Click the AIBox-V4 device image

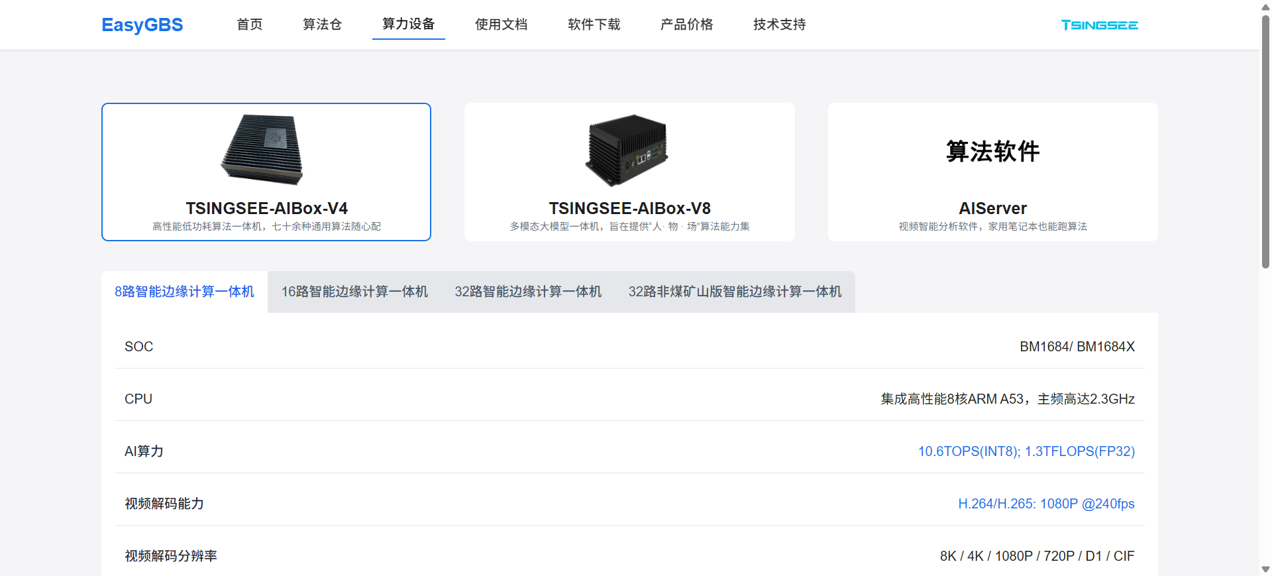[x=263, y=149]
